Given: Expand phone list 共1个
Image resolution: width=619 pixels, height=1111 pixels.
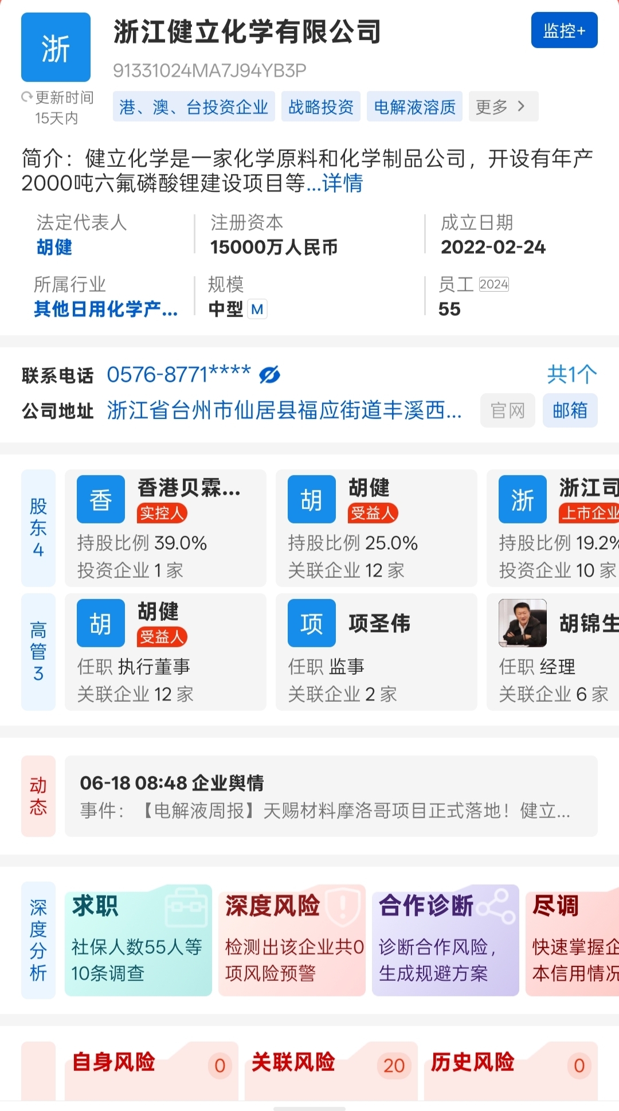Looking at the screenshot, I should pyautogui.click(x=571, y=375).
